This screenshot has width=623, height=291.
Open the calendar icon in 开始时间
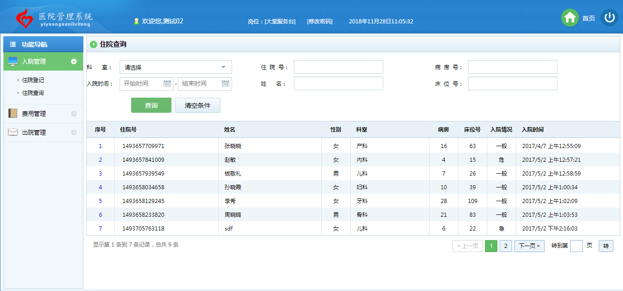point(167,83)
